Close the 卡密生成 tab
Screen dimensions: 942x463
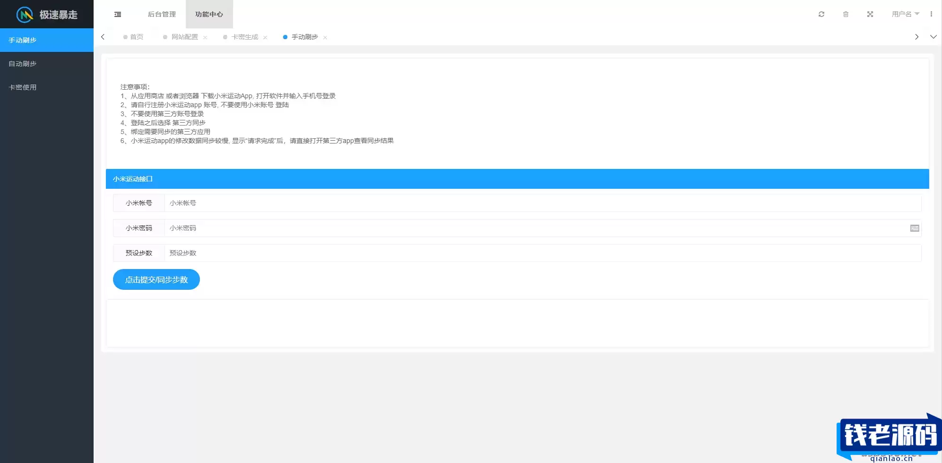pyautogui.click(x=265, y=37)
